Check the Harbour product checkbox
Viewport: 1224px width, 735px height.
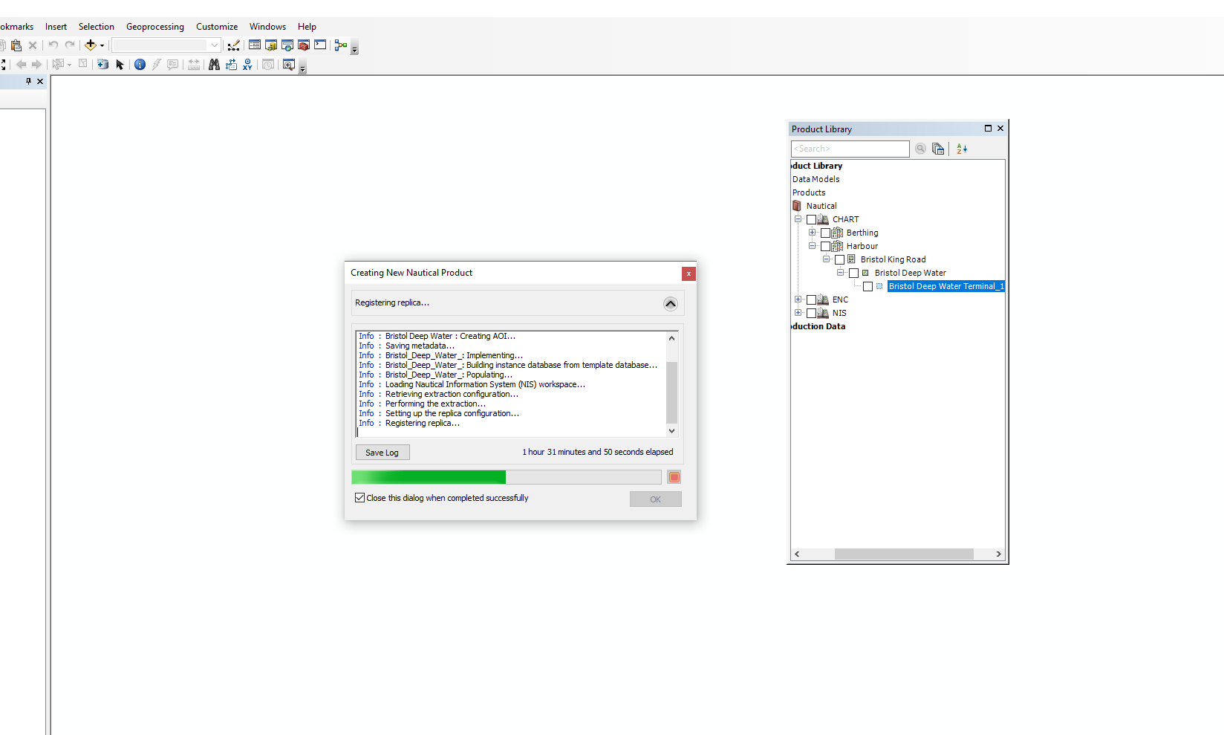pyautogui.click(x=825, y=246)
